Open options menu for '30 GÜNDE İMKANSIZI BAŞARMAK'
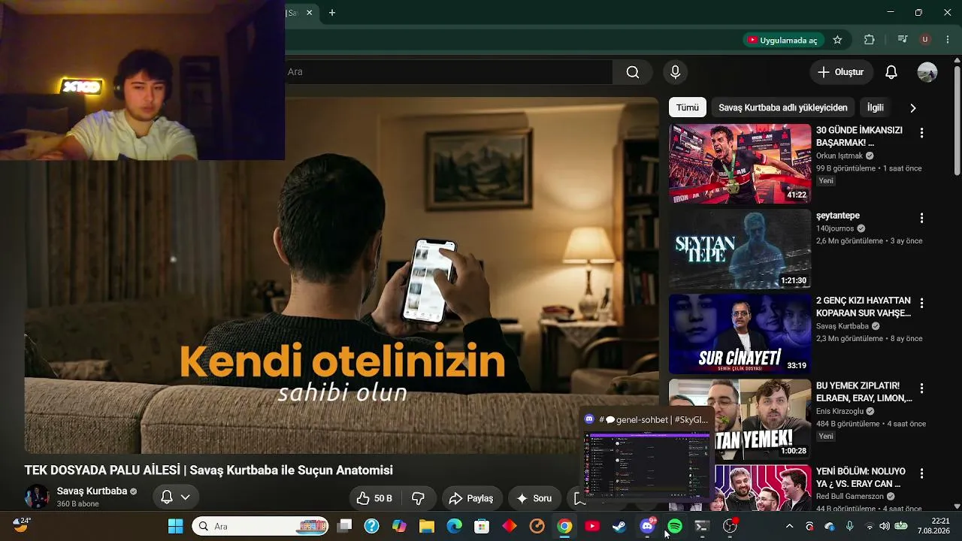This screenshot has height=541, width=962. [921, 133]
